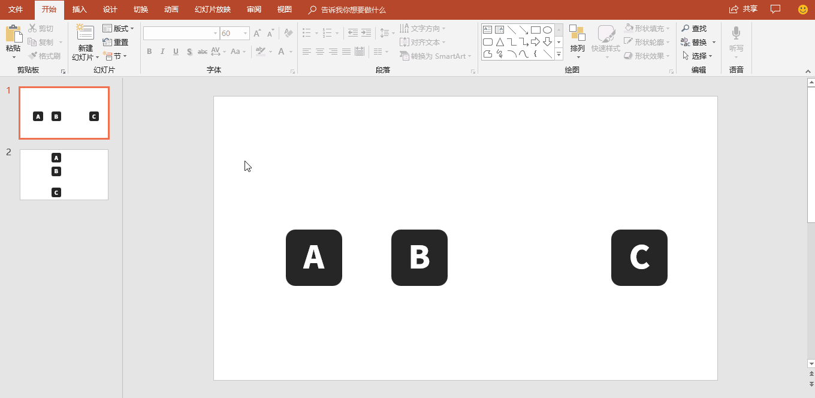The height and width of the screenshot is (398, 815).
Task: Click the smiley feedback icon
Action: click(803, 9)
